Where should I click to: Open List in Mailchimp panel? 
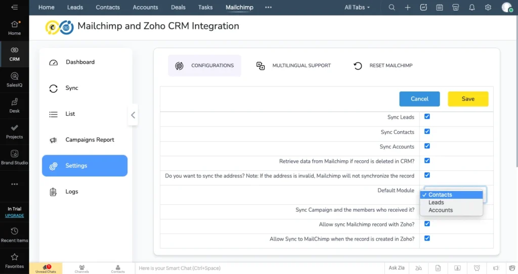point(84,114)
